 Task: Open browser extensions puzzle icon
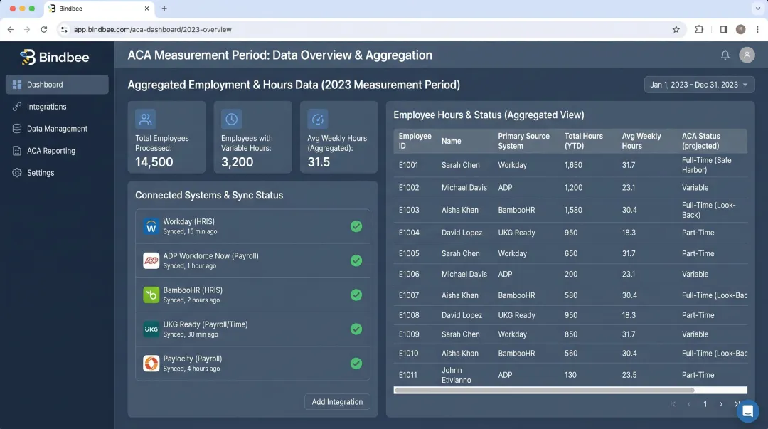tap(699, 29)
